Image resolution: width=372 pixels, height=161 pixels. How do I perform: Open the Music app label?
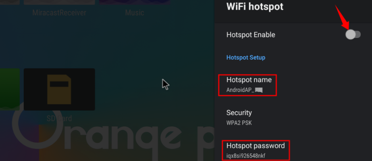135,13
